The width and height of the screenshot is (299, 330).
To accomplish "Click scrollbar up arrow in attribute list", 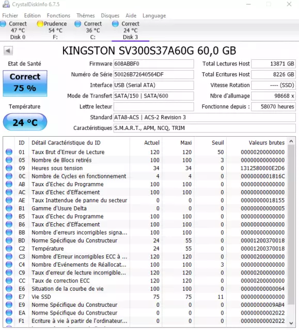I will (x=291, y=141).
